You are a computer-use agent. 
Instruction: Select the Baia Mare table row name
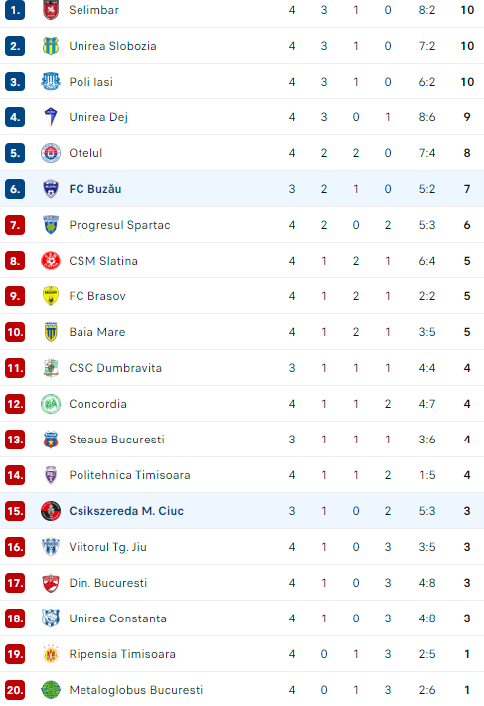pyautogui.click(x=97, y=332)
